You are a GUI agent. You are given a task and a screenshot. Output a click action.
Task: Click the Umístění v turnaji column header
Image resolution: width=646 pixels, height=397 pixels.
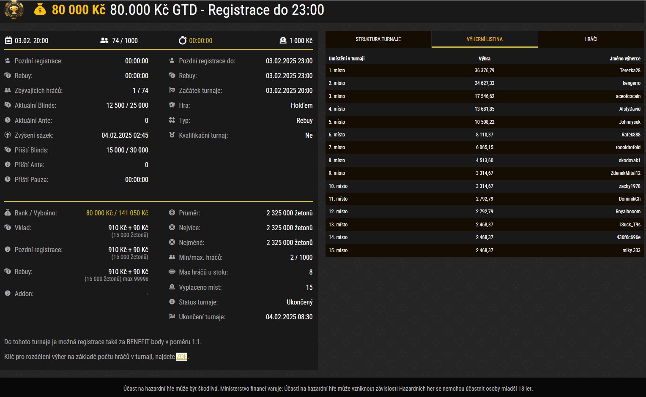click(347, 59)
